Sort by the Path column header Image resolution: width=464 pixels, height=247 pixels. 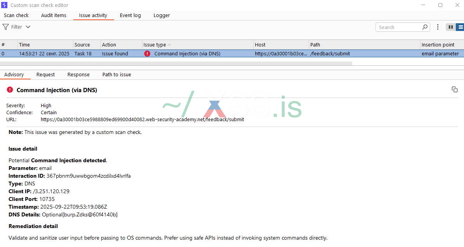(365, 45)
